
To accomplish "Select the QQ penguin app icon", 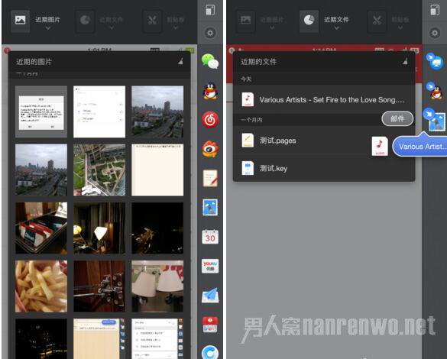I will click(210, 91).
